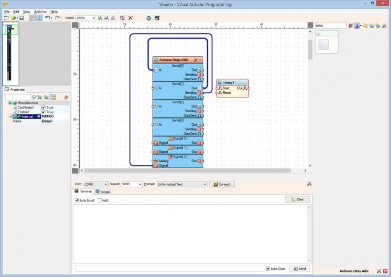
Task: Toggle the Enabled property checkbox
Action: click(x=44, y=112)
